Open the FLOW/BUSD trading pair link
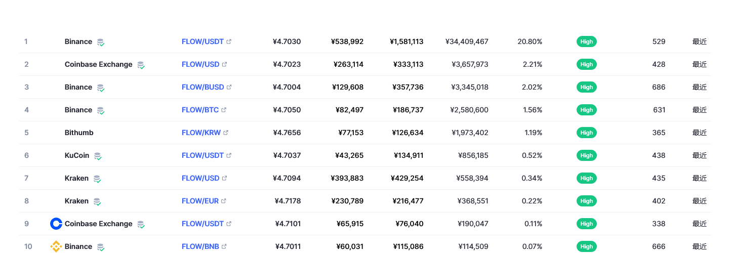 202,87
